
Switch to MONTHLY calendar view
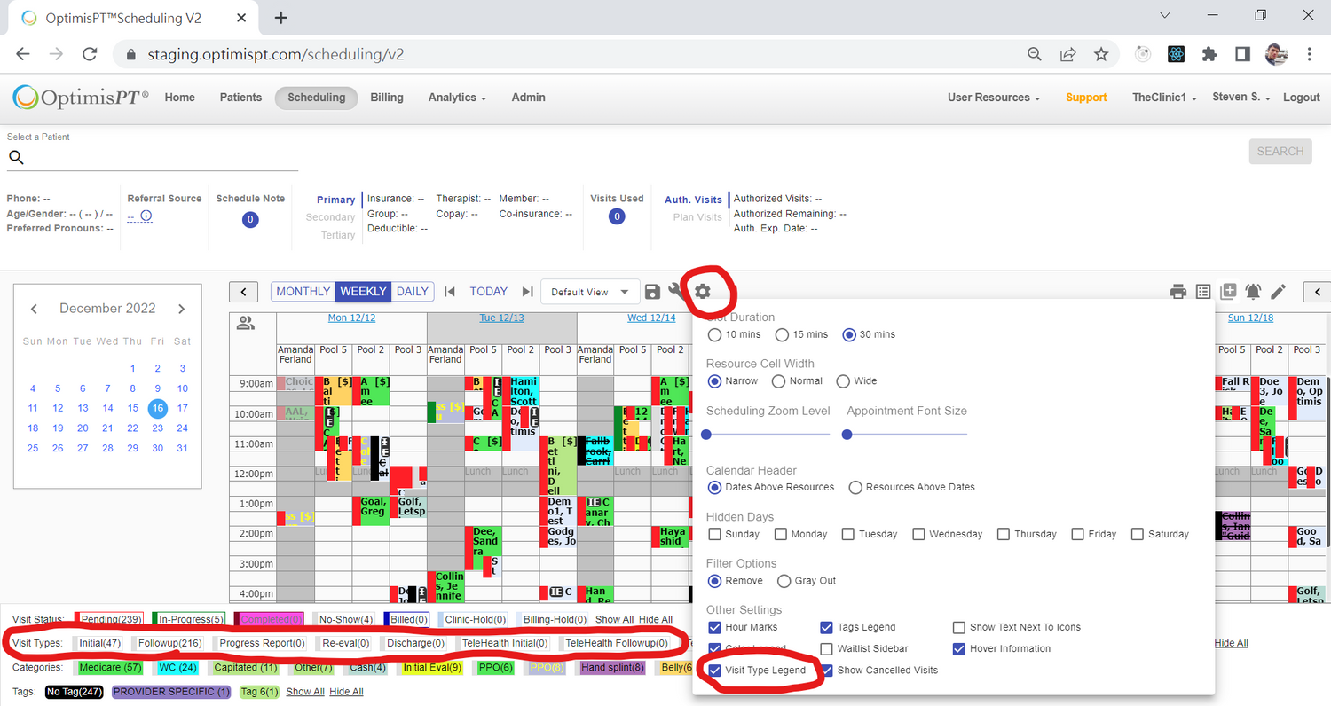[x=303, y=291]
